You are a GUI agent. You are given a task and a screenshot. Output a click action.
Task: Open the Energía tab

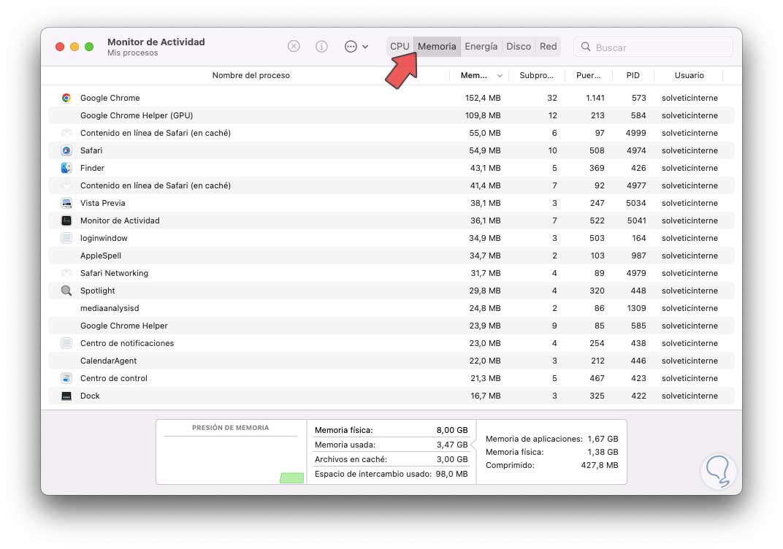[481, 47]
